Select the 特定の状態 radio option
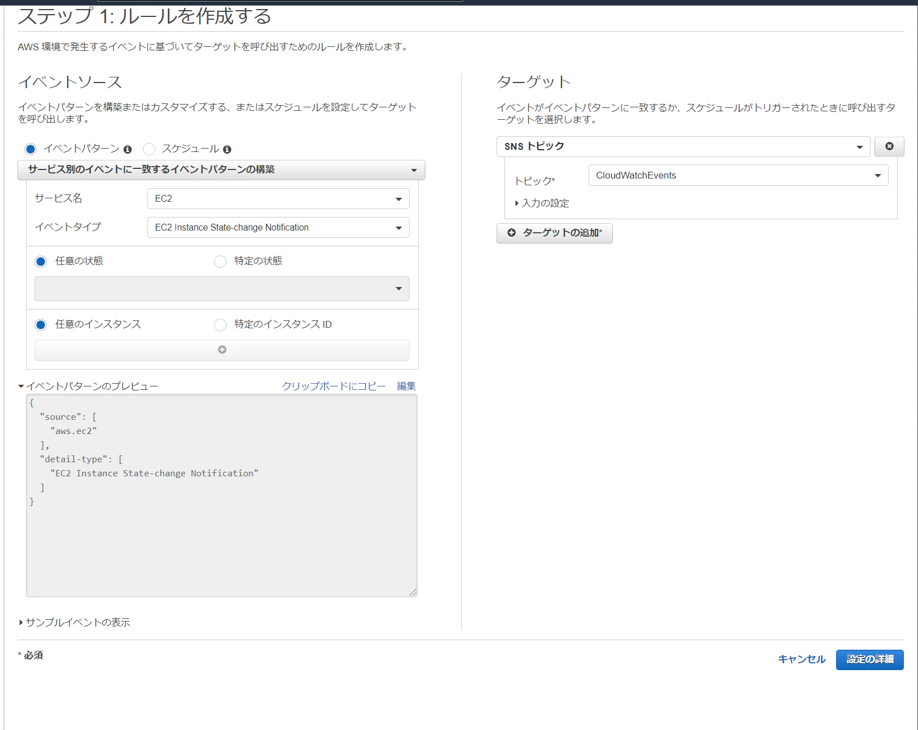The width and height of the screenshot is (918, 730). [x=220, y=261]
